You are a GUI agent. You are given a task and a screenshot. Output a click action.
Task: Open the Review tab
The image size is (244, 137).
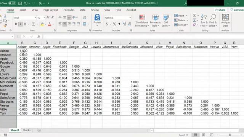tap(95, 10)
